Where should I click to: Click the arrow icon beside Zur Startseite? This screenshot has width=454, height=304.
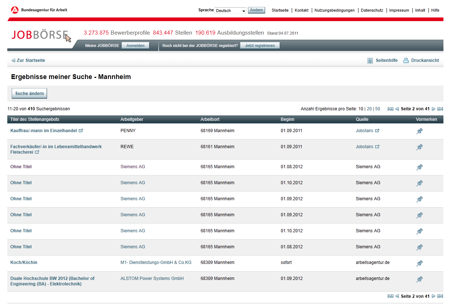(x=13, y=60)
